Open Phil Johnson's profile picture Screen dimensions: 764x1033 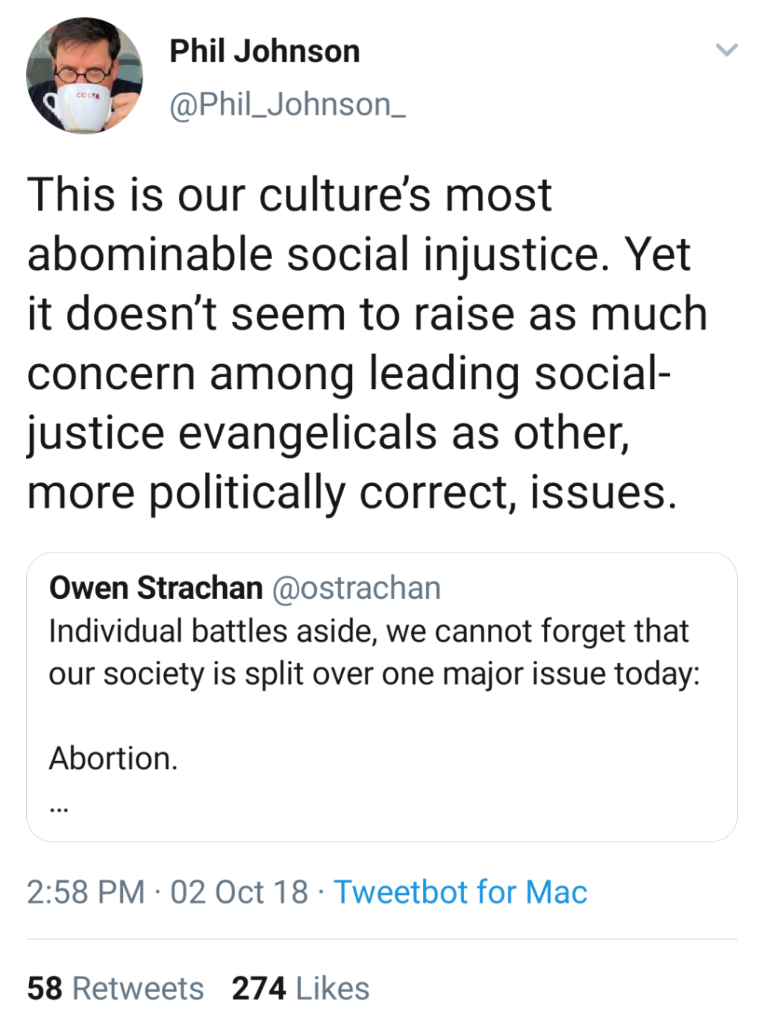tap(84, 76)
